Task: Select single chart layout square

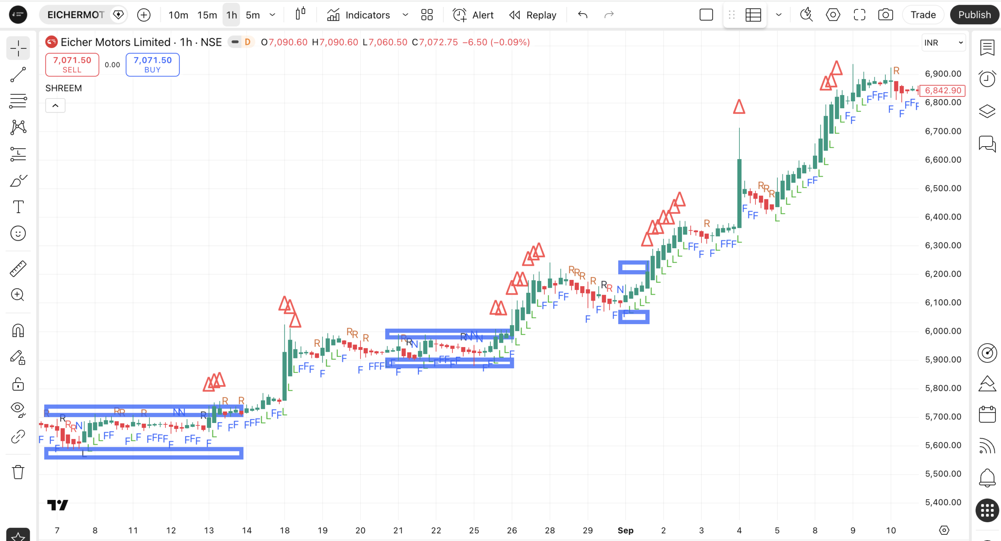Action: click(x=706, y=15)
